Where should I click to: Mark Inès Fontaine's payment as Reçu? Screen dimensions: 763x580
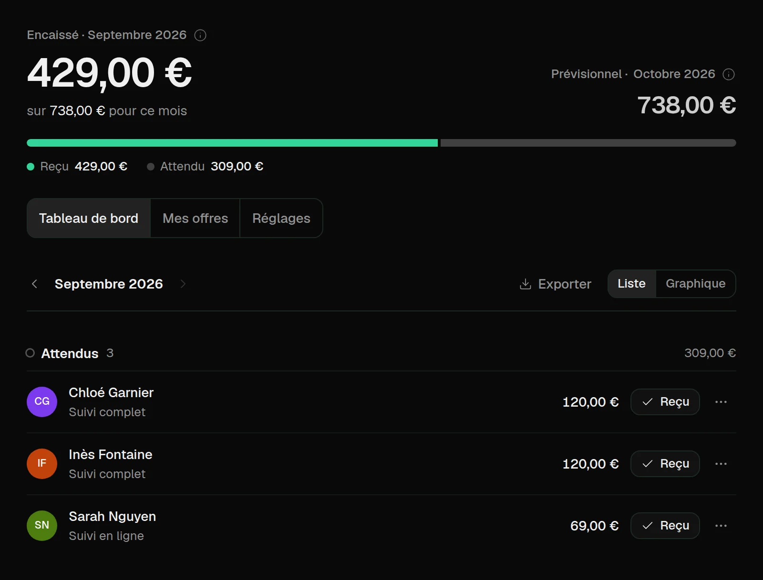click(x=665, y=464)
